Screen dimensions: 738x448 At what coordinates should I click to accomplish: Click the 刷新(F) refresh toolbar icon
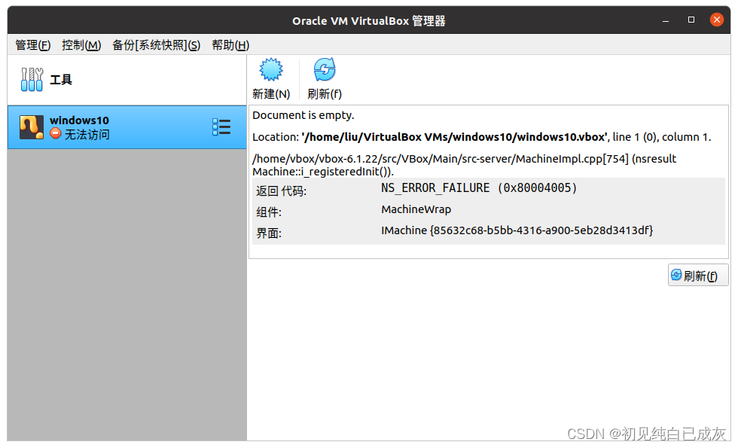pyautogui.click(x=325, y=69)
